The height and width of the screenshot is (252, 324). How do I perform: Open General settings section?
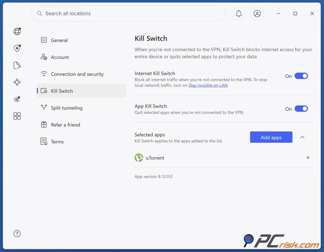click(82, 40)
